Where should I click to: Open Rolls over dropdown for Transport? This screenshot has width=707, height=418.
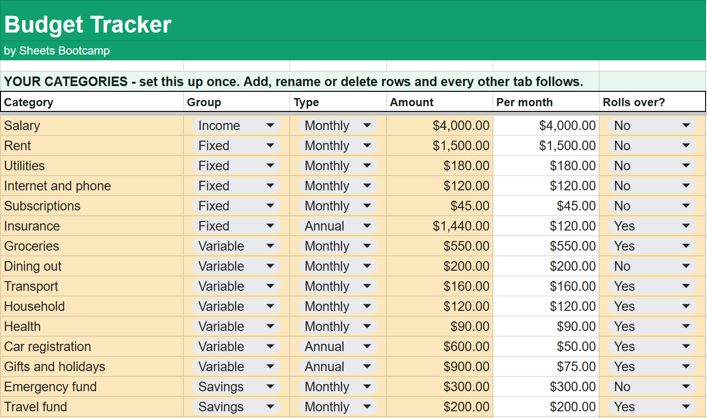point(652,286)
